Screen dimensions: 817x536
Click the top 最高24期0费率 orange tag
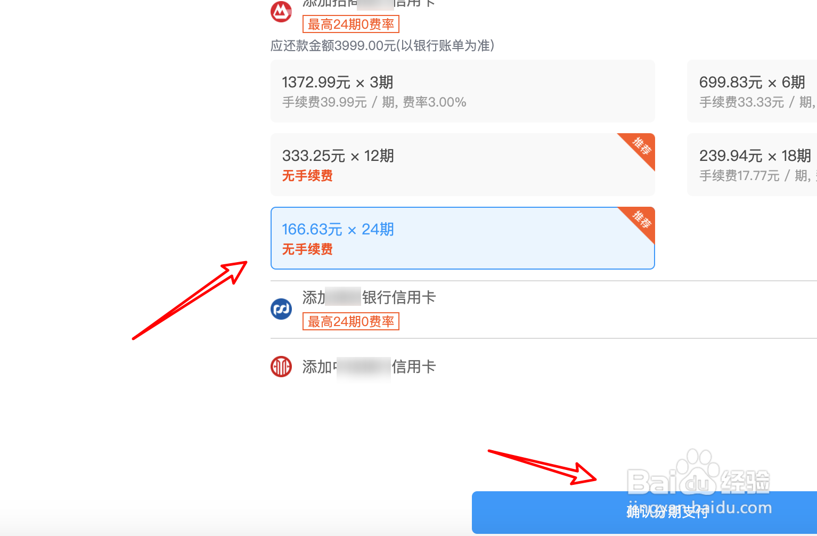tap(351, 24)
